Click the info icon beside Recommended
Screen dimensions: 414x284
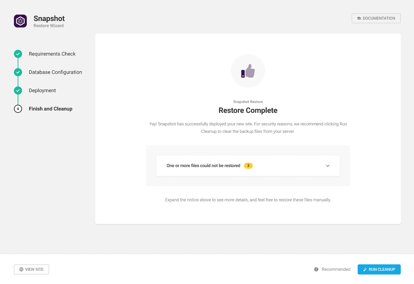tap(316, 269)
